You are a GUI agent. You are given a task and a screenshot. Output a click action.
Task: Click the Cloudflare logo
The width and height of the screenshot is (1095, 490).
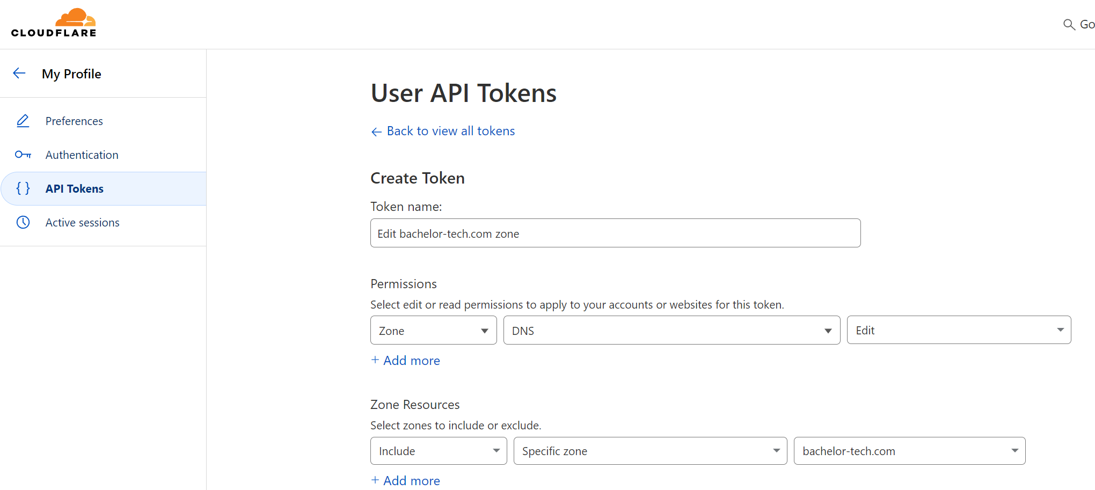(54, 23)
